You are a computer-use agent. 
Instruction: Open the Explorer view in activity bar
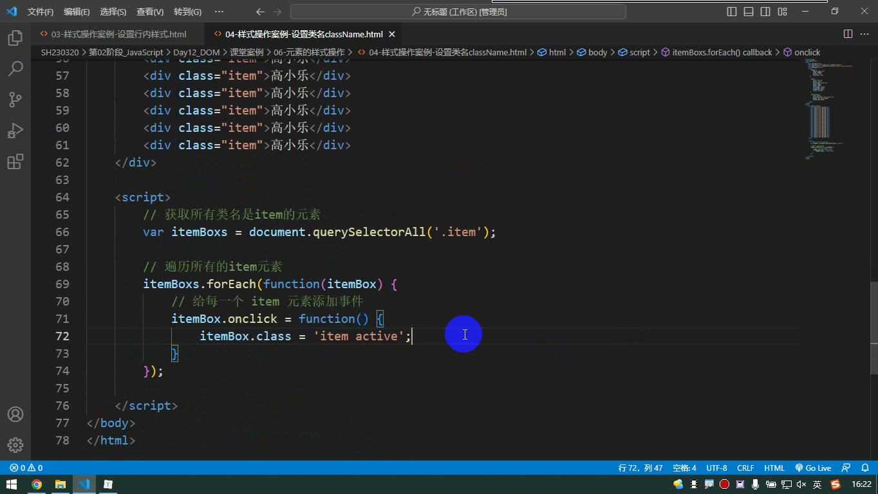click(15, 38)
